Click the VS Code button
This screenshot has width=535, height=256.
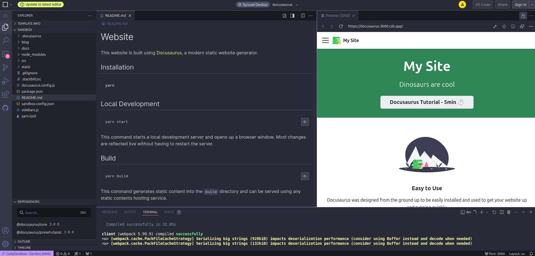tap(483, 5)
